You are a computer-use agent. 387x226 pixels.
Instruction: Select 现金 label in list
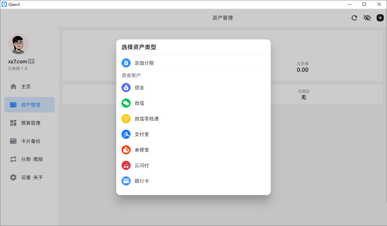pos(139,88)
